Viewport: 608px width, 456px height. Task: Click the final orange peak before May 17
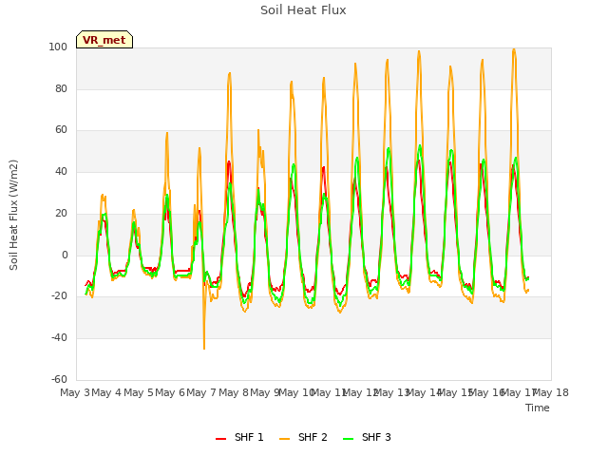514,50
